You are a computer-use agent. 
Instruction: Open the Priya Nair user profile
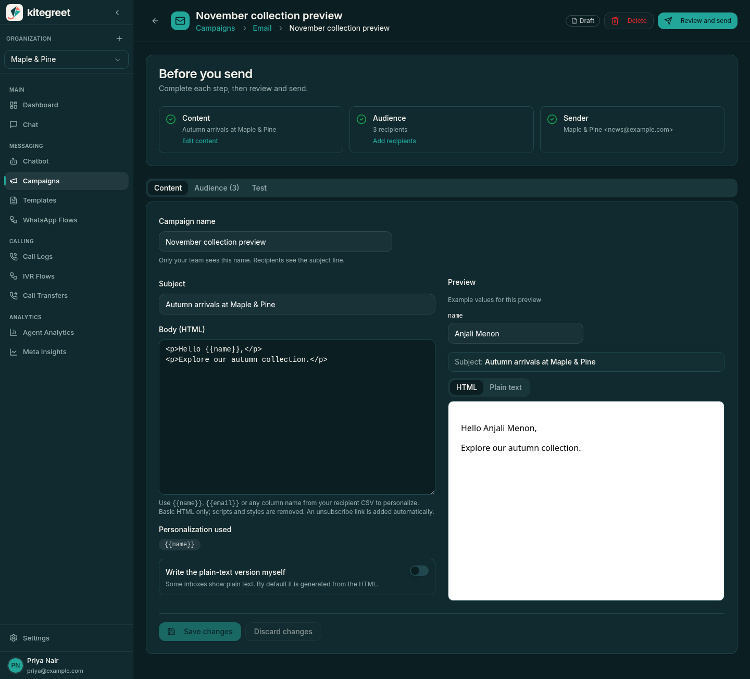66,665
